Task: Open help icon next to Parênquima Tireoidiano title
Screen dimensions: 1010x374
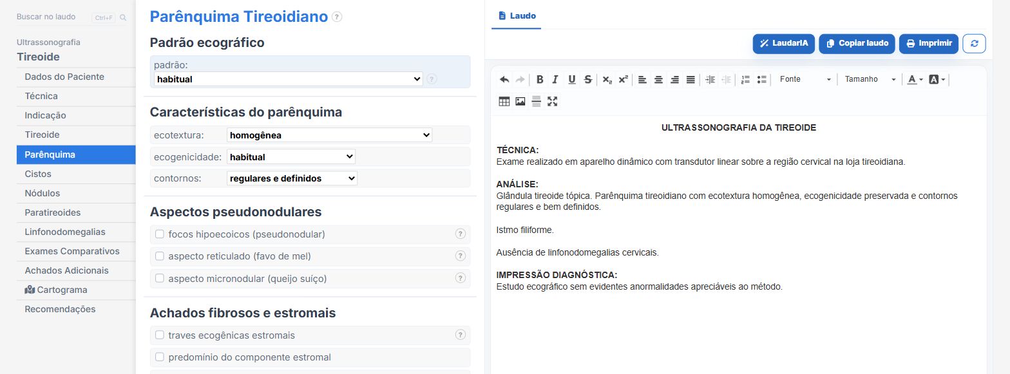Action: point(337,17)
